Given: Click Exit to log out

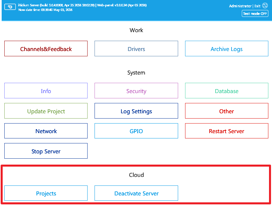Looking at the screenshot, I should (x=257, y=6).
